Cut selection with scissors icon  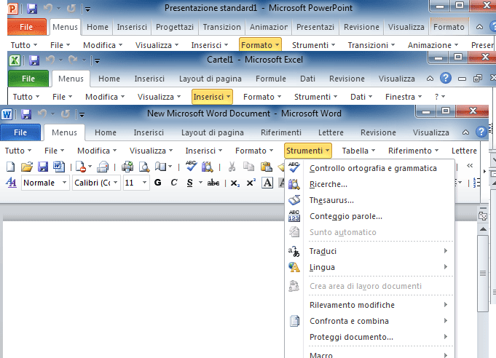[232, 167]
